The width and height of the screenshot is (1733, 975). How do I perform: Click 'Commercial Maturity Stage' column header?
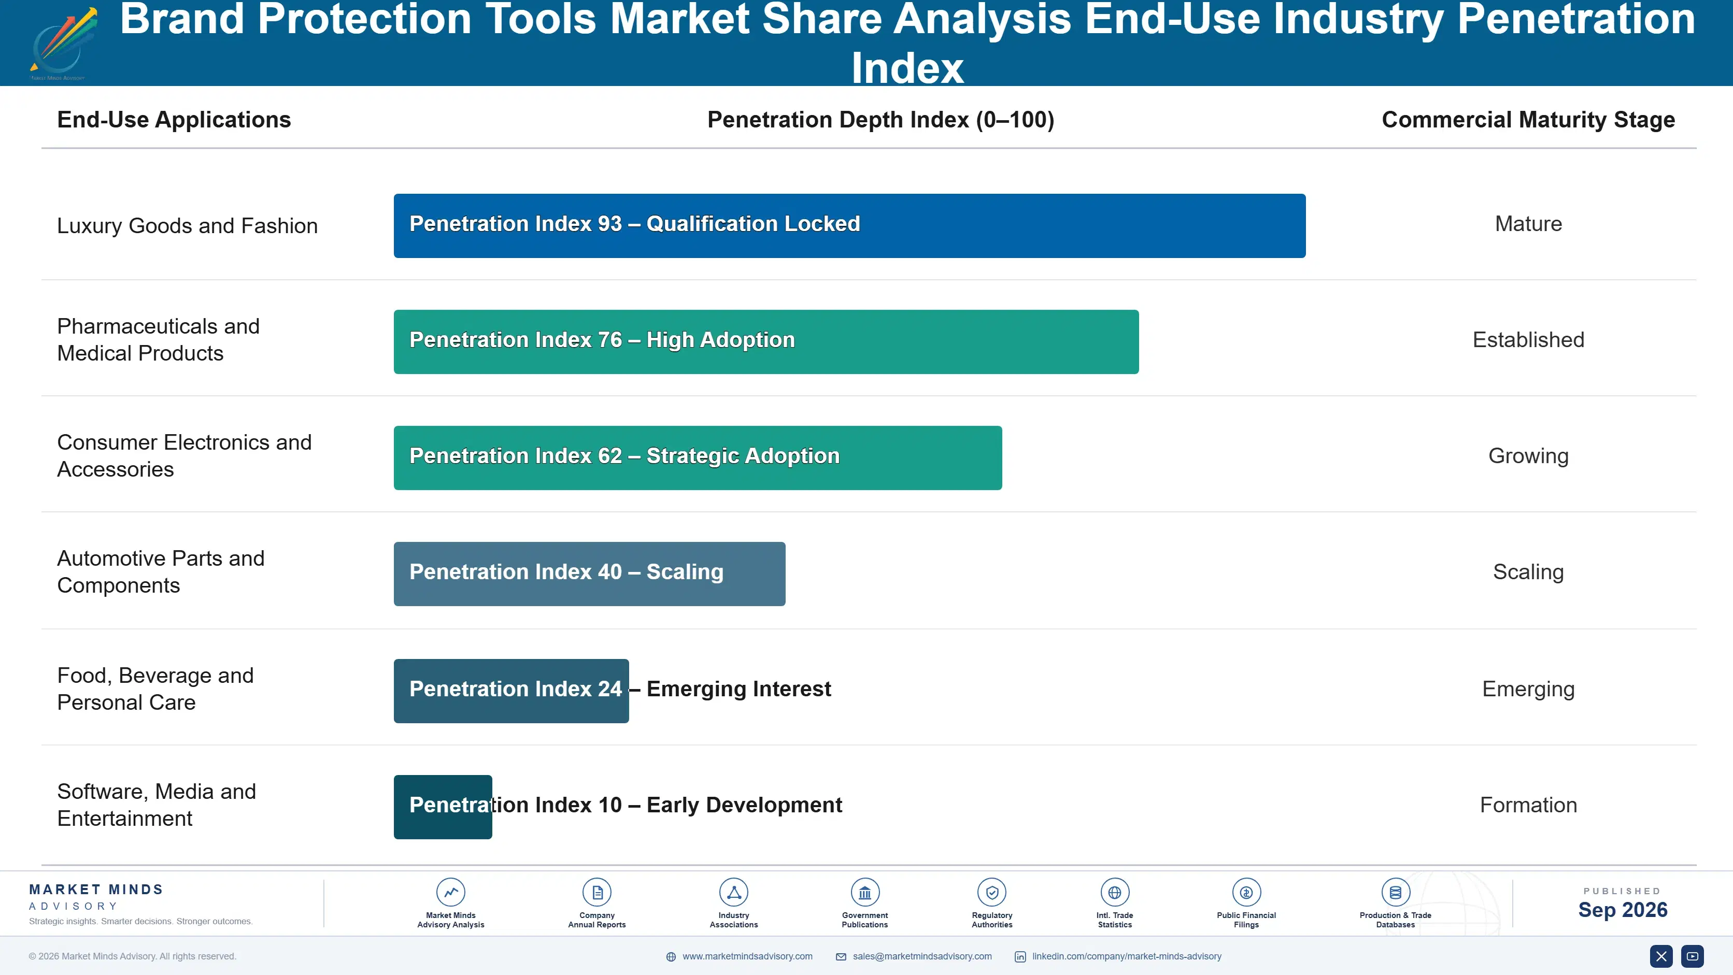click(x=1528, y=120)
